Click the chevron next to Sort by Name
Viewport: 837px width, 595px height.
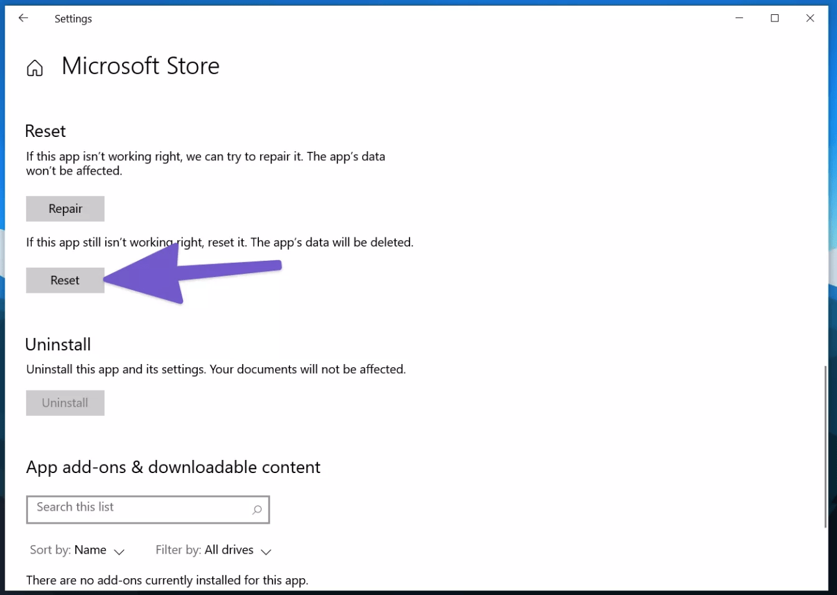[119, 552]
